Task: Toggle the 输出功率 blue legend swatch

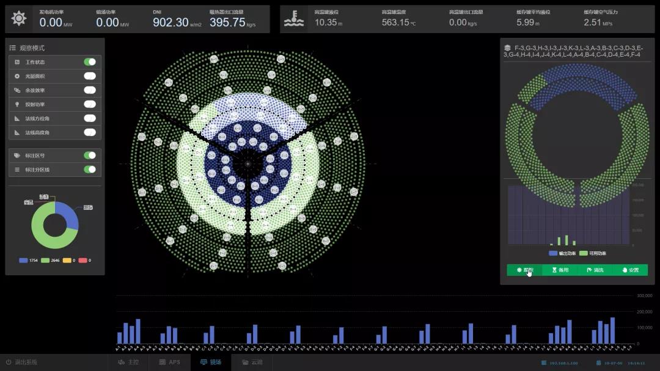Action: 553,253
